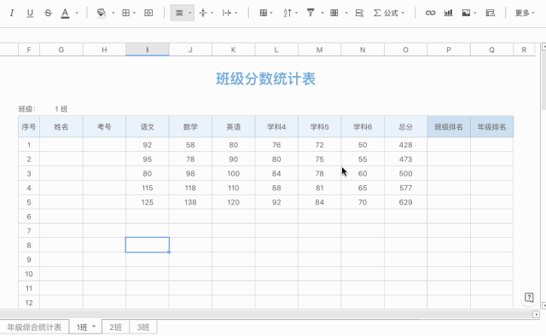Screen dimensions: 546x336
Task: Expand the vertical alignment dropdown arrow
Action: pyautogui.click(x=212, y=13)
